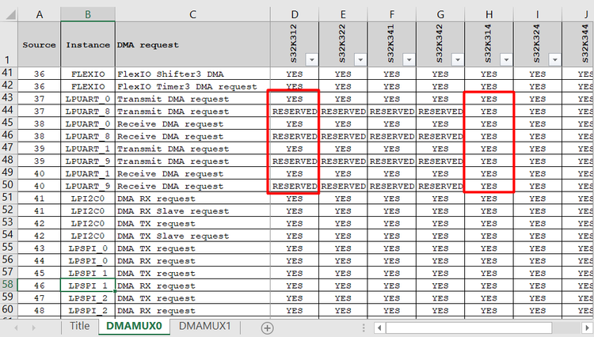Click LPUART_8 cell in row 44
The image size is (594, 337).
(x=88, y=112)
